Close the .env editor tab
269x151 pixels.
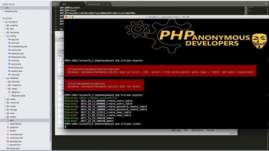82,4
